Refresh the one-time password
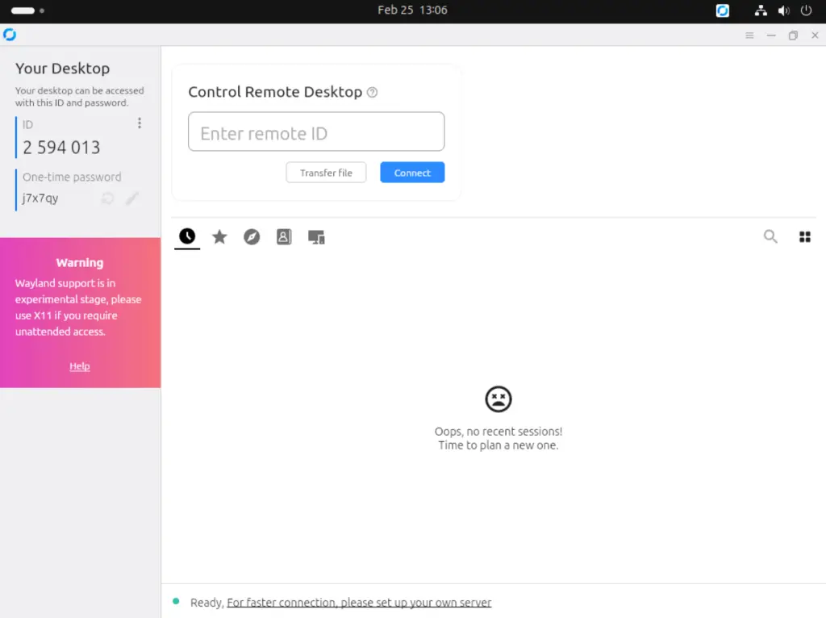Viewport: 826px width, 618px height. (107, 198)
